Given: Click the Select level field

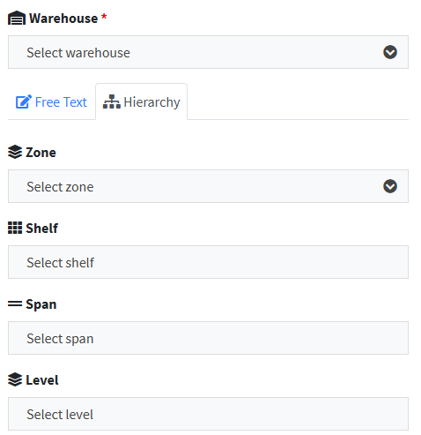Looking at the screenshot, I should coord(208,414).
